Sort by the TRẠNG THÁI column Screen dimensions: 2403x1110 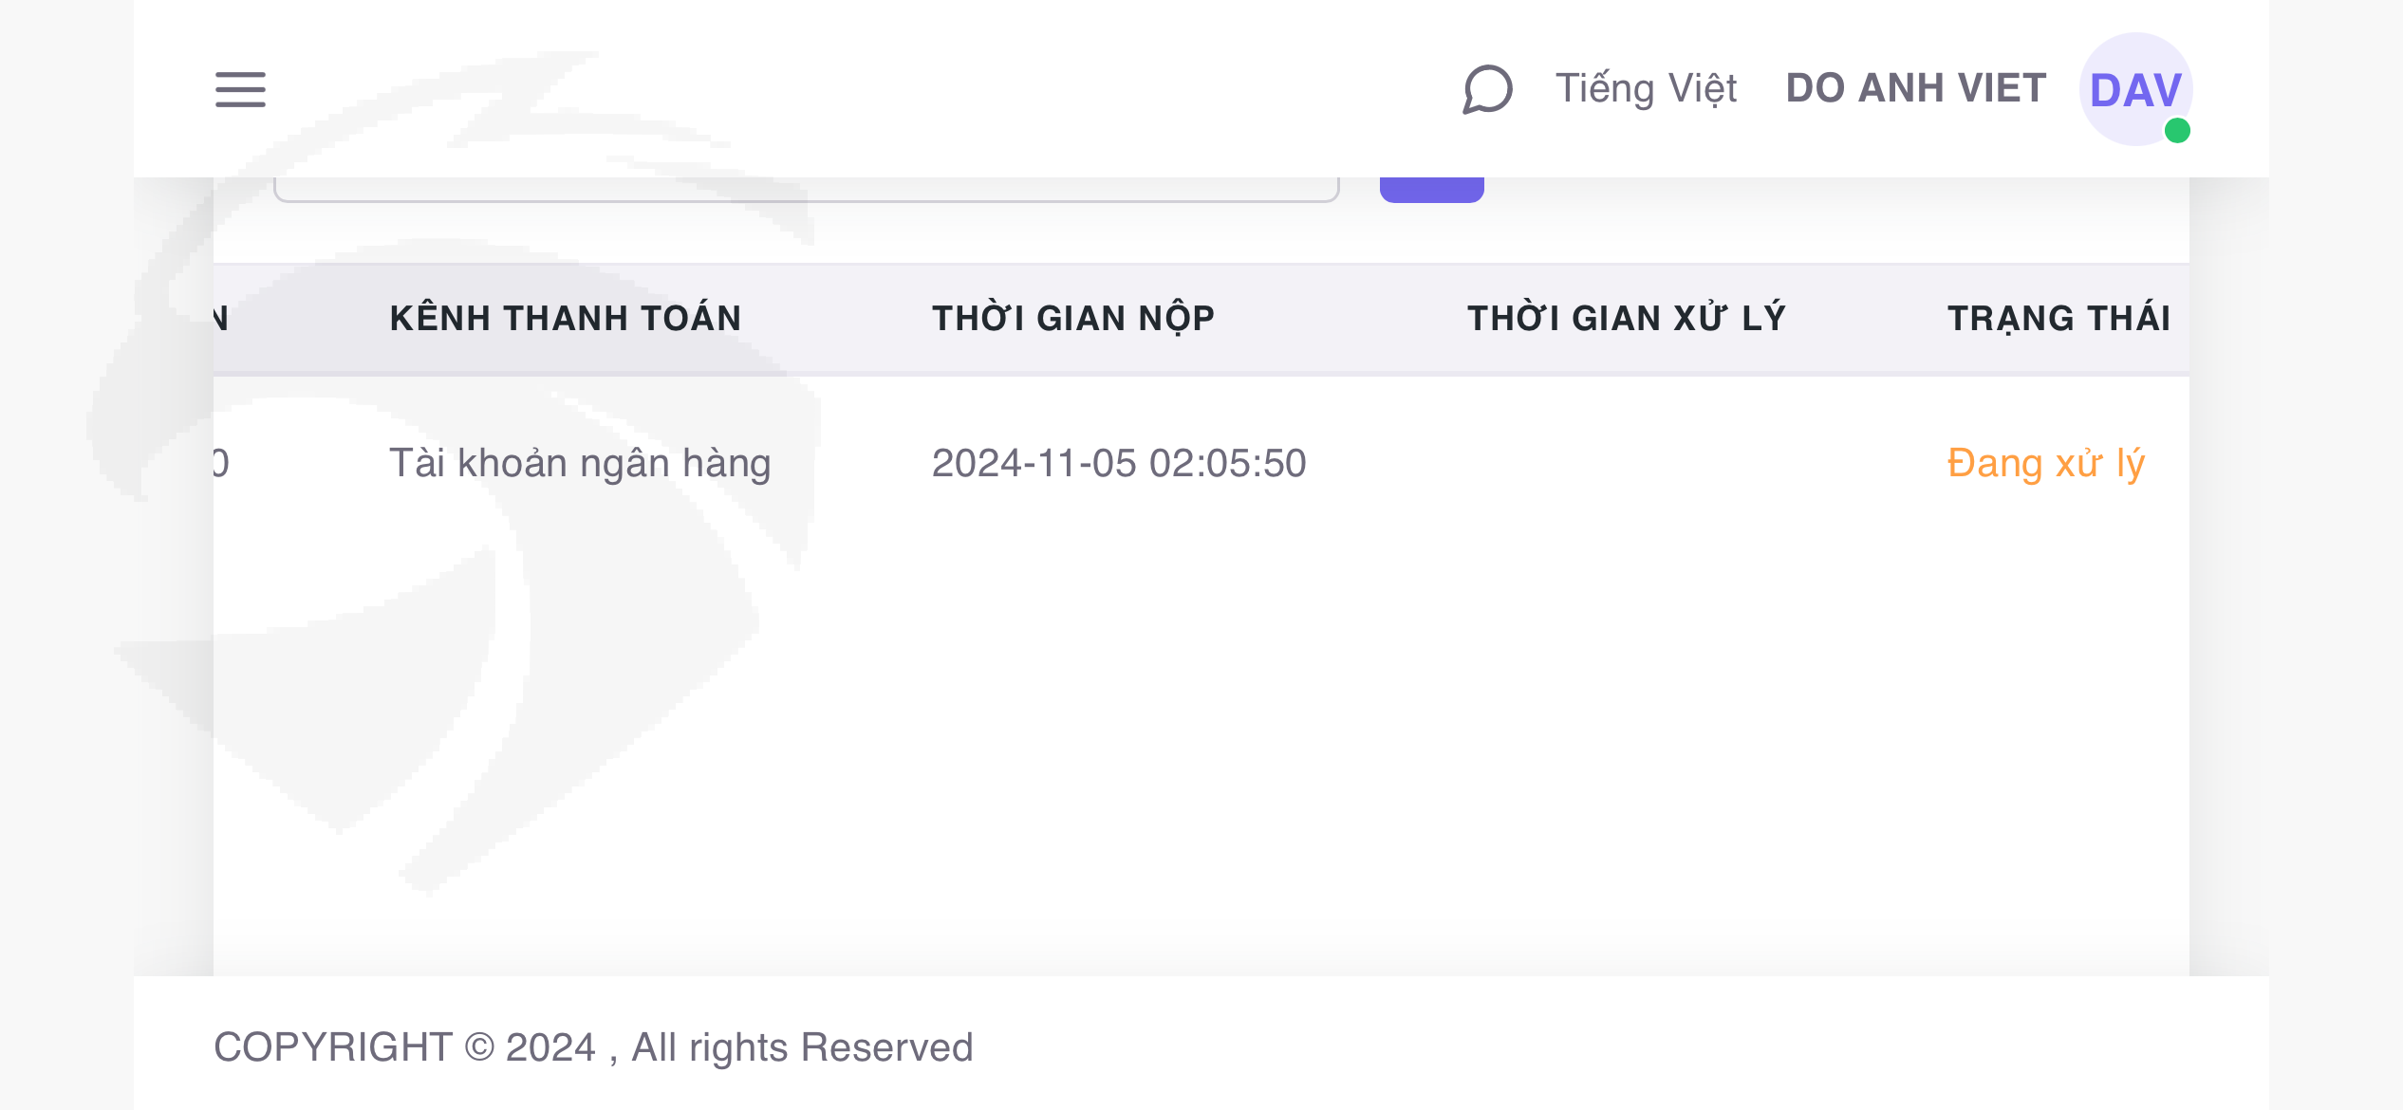click(x=2058, y=319)
